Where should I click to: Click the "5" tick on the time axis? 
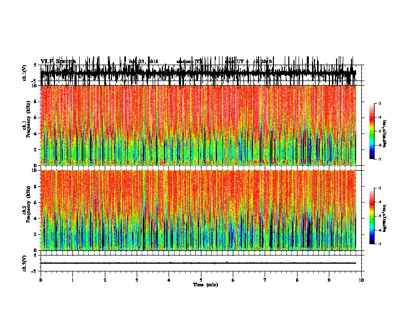[x=201, y=280]
